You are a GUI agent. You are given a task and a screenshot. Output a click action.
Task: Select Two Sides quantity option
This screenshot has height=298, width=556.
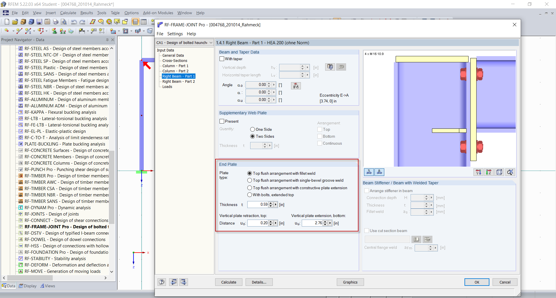pyautogui.click(x=253, y=136)
